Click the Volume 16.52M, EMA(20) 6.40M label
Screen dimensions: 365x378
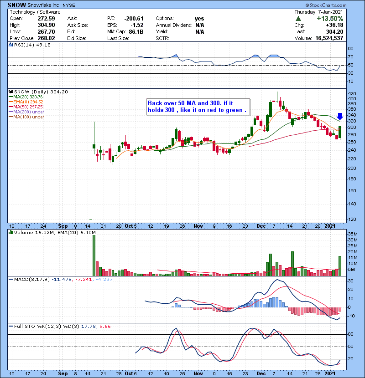[55, 233]
